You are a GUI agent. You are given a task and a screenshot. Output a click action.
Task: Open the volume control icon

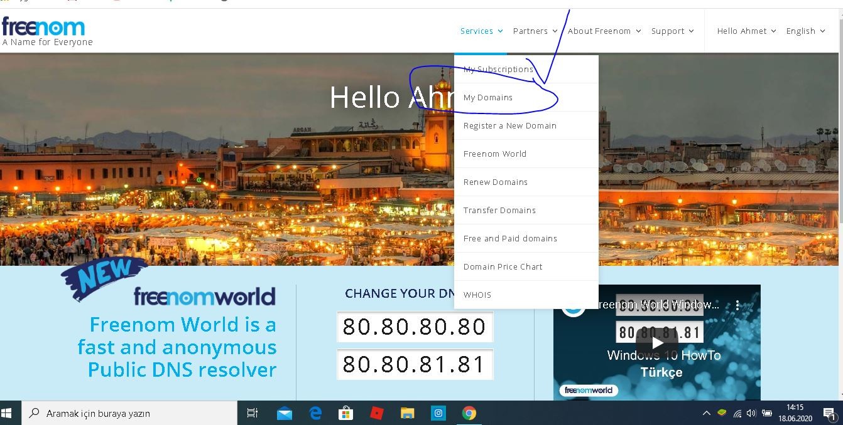click(x=751, y=413)
